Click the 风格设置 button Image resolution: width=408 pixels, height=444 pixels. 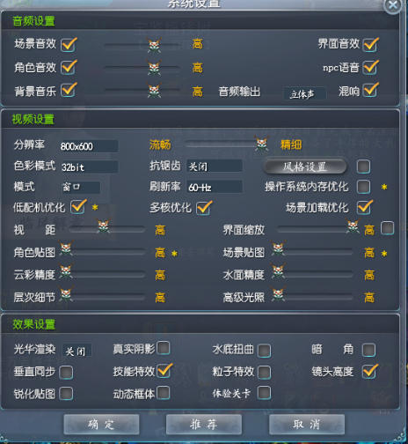(304, 166)
